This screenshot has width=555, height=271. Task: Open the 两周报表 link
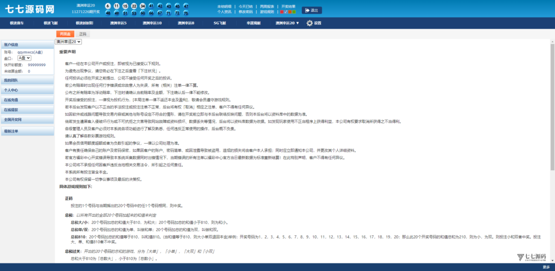[267, 7]
